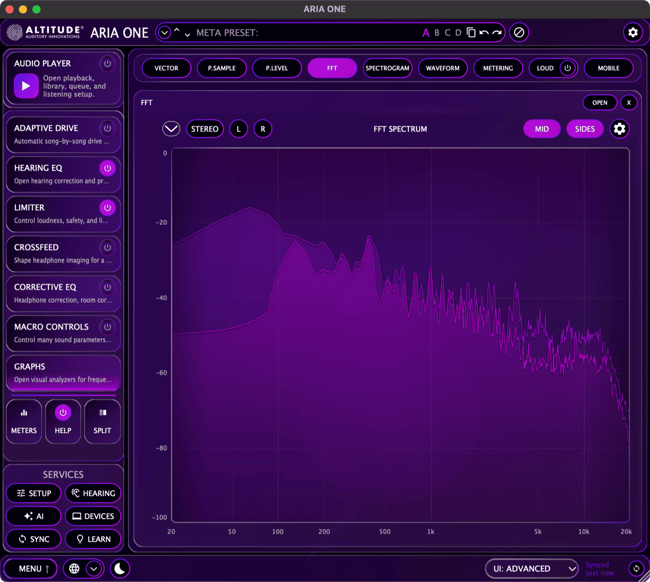The height and width of the screenshot is (582, 650).
Task: Select preset slot A
Action: pos(426,32)
